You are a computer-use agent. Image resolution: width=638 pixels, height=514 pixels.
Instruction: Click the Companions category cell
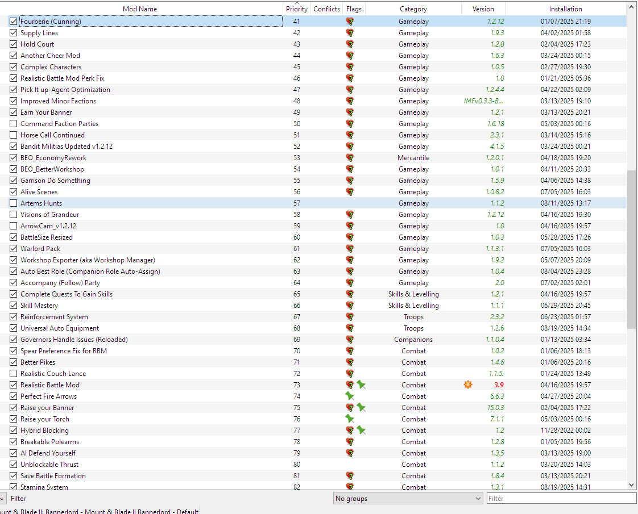pyautogui.click(x=413, y=339)
